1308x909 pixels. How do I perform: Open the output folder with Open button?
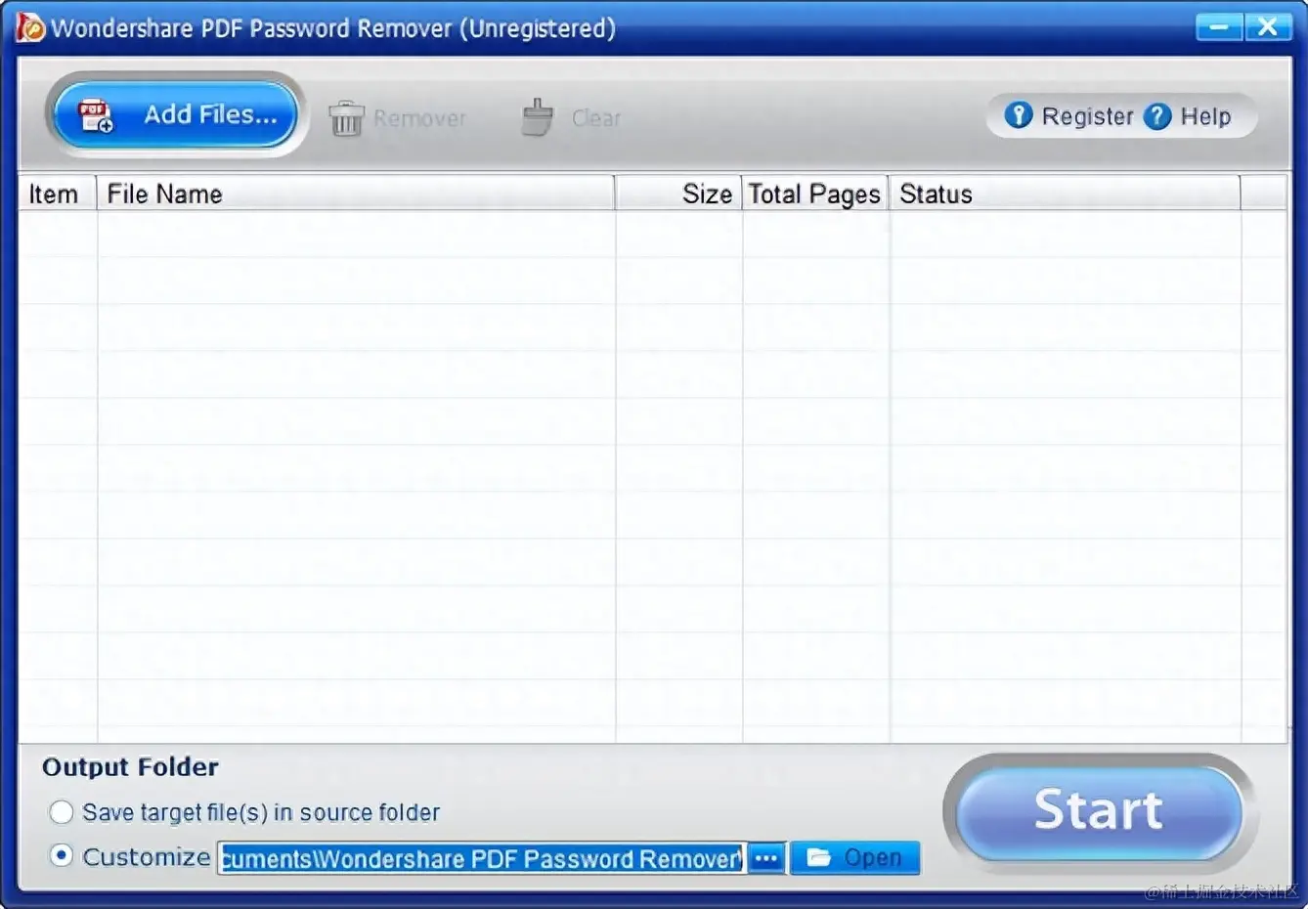click(x=855, y=858)
